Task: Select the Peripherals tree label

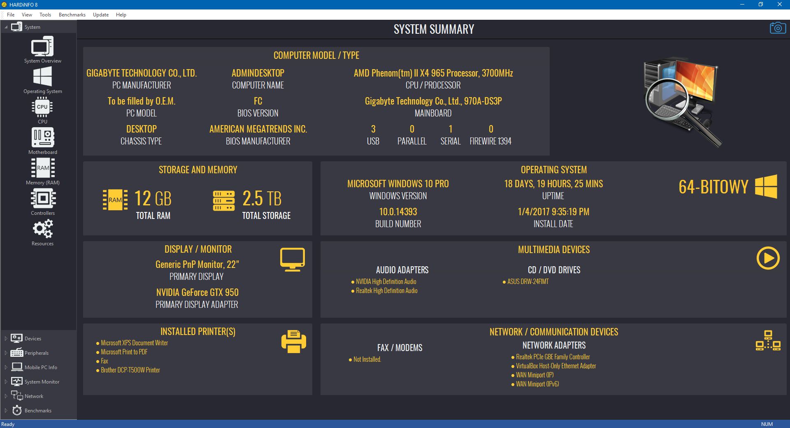Action: 37,353
